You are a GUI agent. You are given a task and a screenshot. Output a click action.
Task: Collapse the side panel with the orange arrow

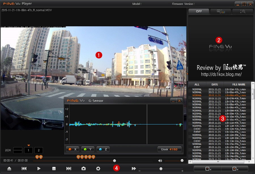coord(187,74)
